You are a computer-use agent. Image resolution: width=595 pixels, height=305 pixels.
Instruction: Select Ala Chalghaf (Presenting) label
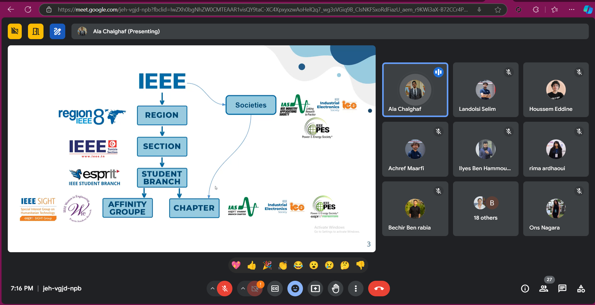[x=126, y=31]
